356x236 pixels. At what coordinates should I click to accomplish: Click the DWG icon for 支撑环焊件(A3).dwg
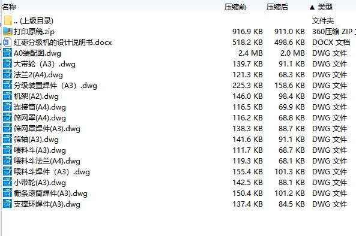pos(7,204)
